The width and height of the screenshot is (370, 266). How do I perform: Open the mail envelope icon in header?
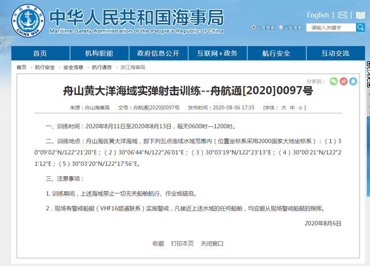(342, 15)
